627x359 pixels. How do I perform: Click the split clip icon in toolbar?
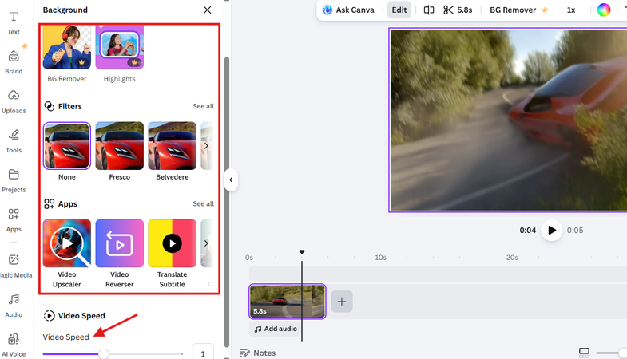click(x=429, y=10)
